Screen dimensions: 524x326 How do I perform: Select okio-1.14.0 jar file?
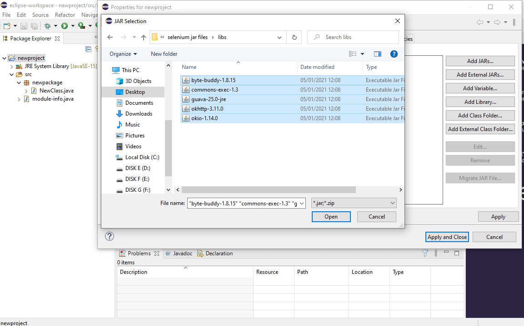coord(204,118)
